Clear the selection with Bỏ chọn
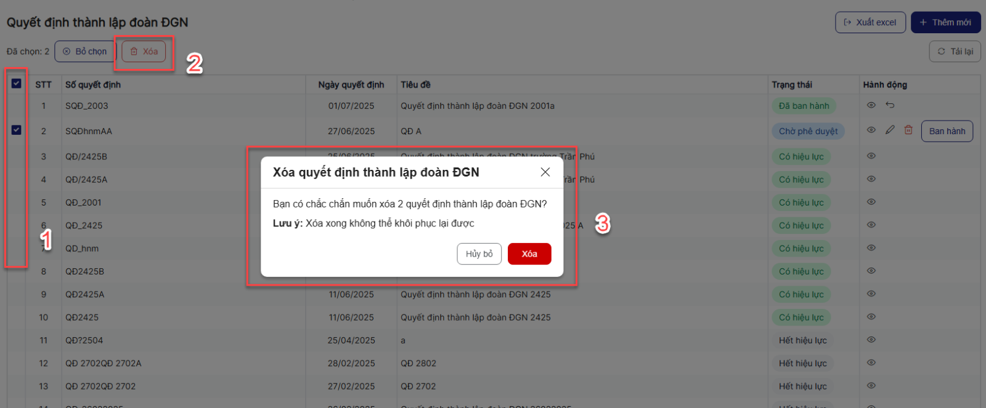986x408 pixels. 84,52
